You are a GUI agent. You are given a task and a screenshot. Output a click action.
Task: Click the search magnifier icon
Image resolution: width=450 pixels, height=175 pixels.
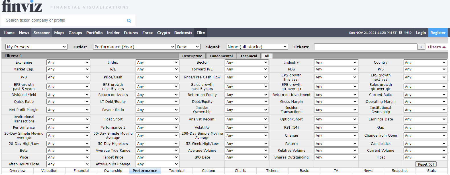click(x=129, y=20)
